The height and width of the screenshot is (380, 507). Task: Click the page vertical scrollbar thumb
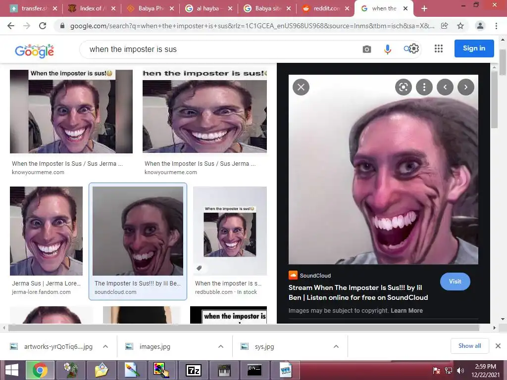pos(503,62)
